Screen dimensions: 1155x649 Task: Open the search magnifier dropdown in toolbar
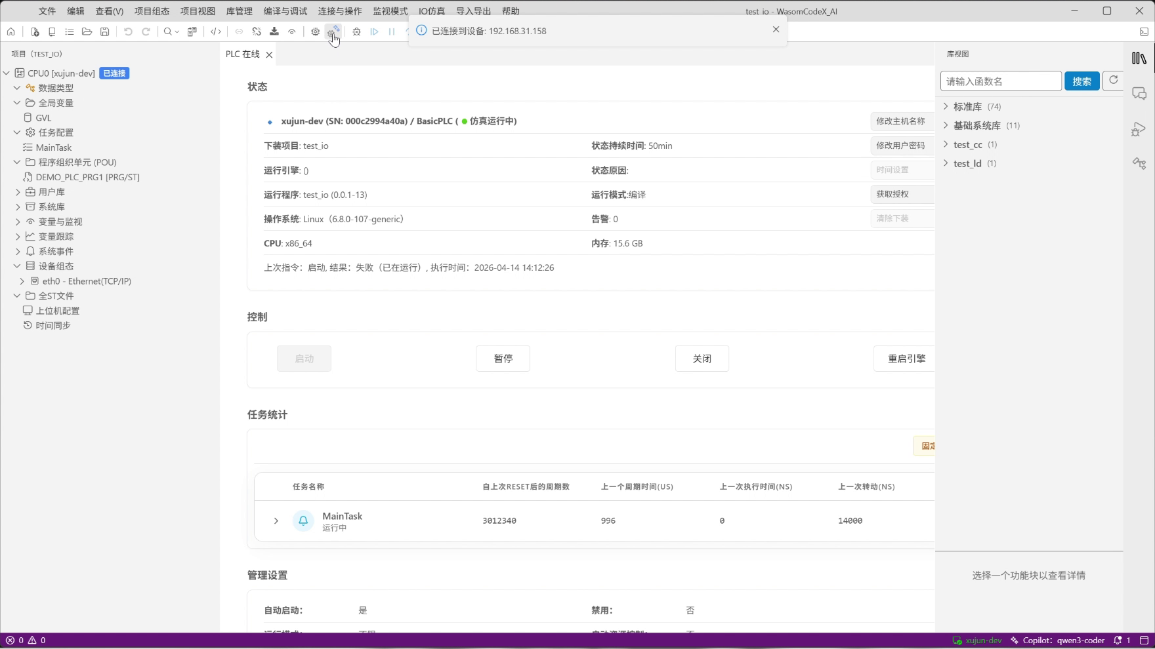tap(171, 31)
